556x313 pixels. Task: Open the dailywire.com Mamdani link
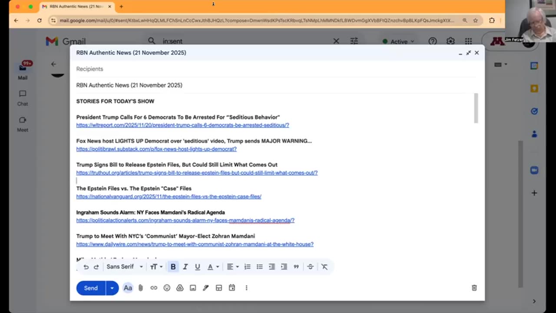pos(195,244)
